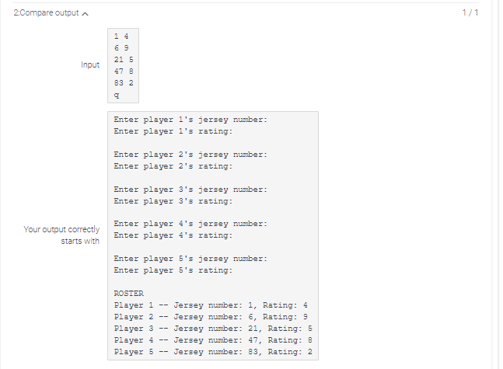Click the ROSTER heading in output
Screen dimensions: 503x369
click(129, 294)
